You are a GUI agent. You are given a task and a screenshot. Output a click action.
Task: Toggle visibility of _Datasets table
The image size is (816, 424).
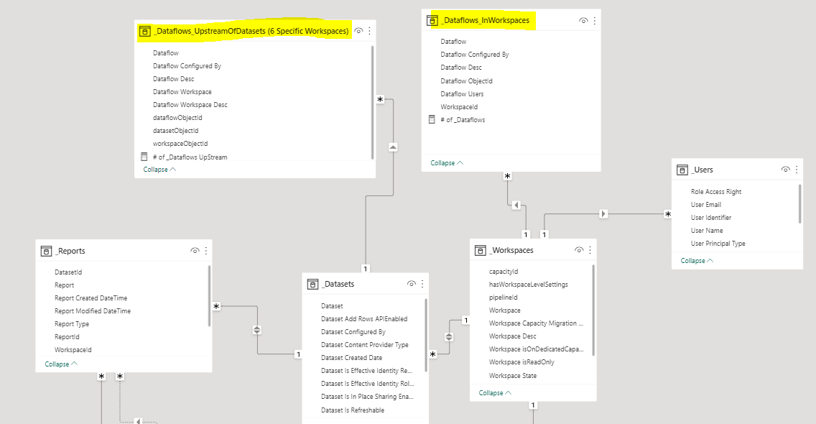[411, 284]
